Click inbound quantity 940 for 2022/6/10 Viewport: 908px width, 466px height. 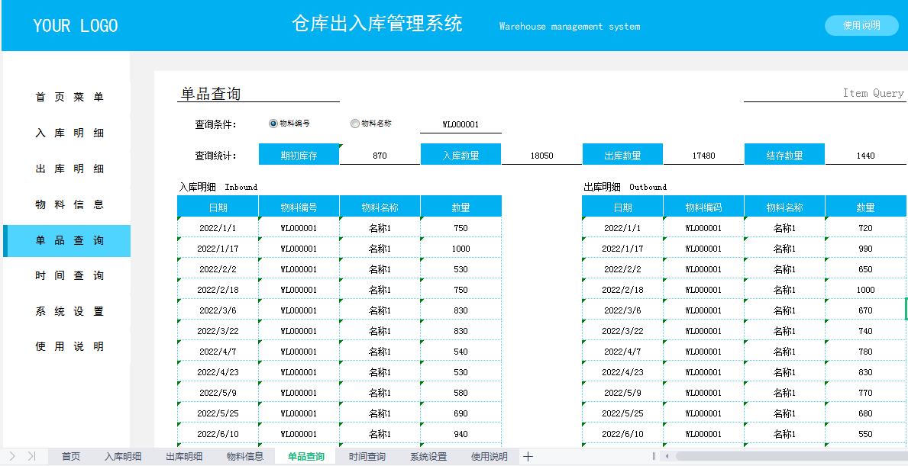click(x=461, y=434)
